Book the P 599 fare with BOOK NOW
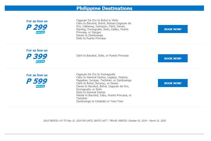The width and height of the screenshot is (211, 141). click(x=173, y=83)
